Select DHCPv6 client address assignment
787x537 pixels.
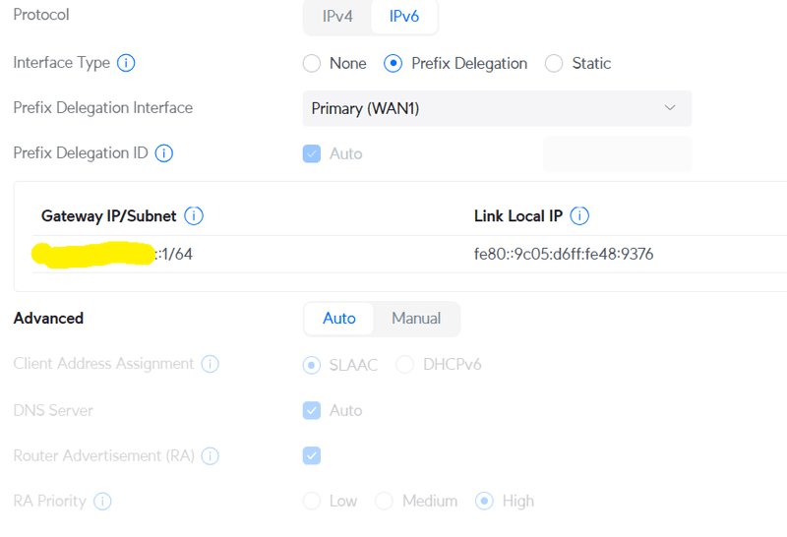pos(404,365)
